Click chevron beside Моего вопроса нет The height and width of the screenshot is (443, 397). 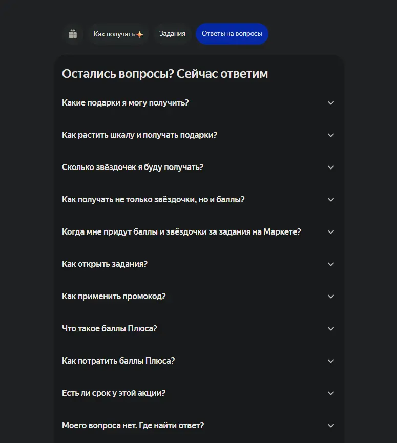point(331,425)
